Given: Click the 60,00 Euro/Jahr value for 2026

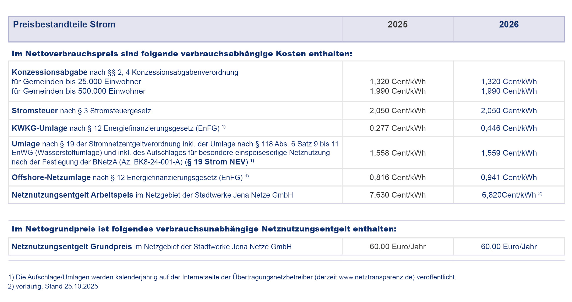Looking at the screenshot, I should [x=509, y=247].
